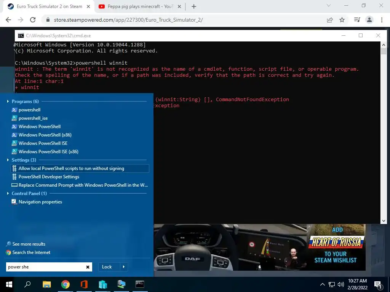Viewport: 390px width, 292px height.
Task: Minimize the cmd.exe window
Action: tap(344, 35)
